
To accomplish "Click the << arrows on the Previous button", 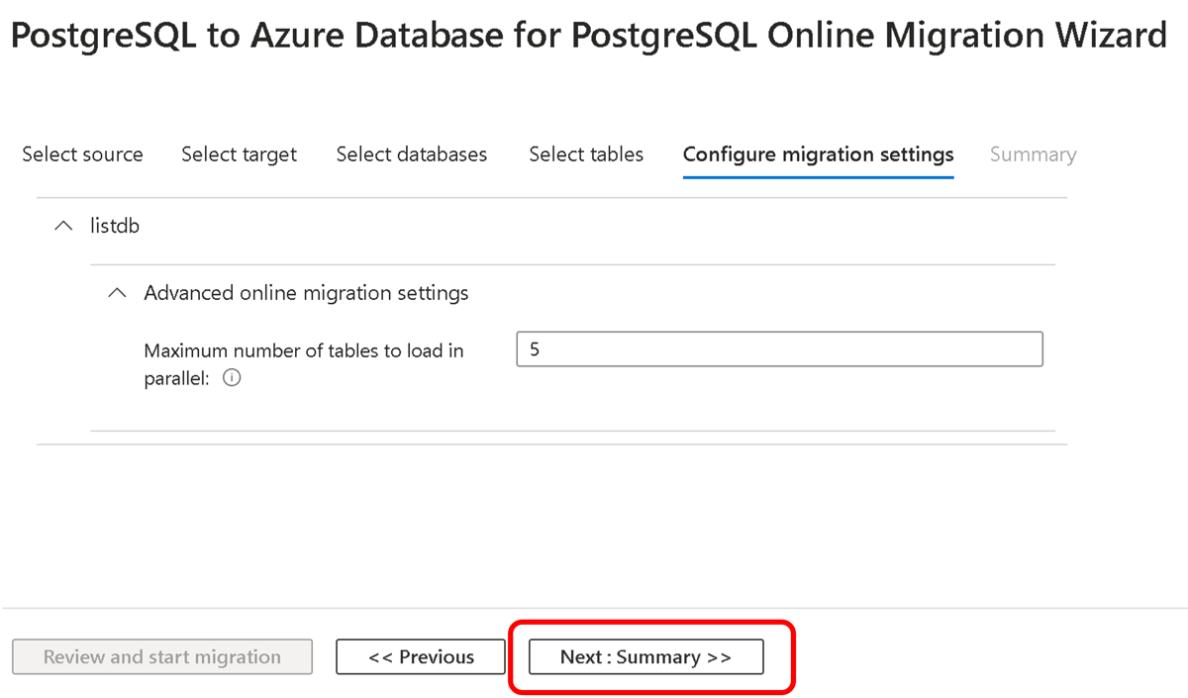I will [381, 656].
